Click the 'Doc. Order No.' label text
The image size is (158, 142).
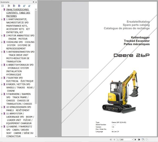point(101,129)
